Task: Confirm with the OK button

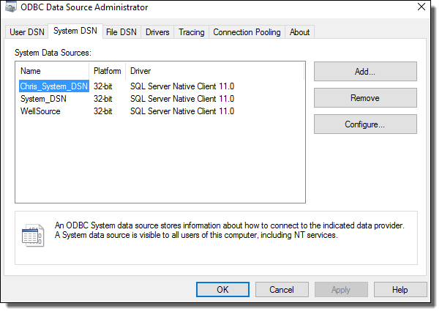Action: 222,289
